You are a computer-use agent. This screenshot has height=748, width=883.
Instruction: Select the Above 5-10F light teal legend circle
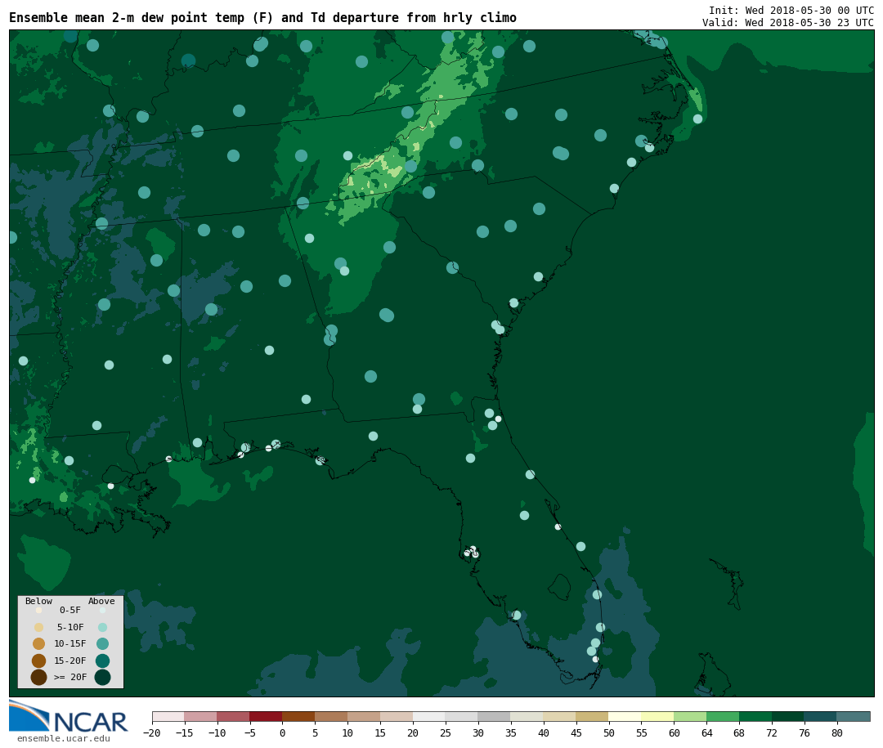(x=102, y=628)
